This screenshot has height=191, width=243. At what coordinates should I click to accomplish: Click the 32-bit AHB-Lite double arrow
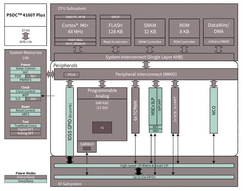coord(26,36)
